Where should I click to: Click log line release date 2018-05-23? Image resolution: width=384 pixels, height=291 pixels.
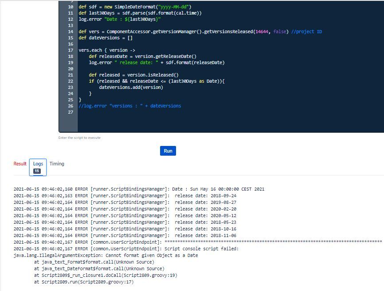coord(125,222)
